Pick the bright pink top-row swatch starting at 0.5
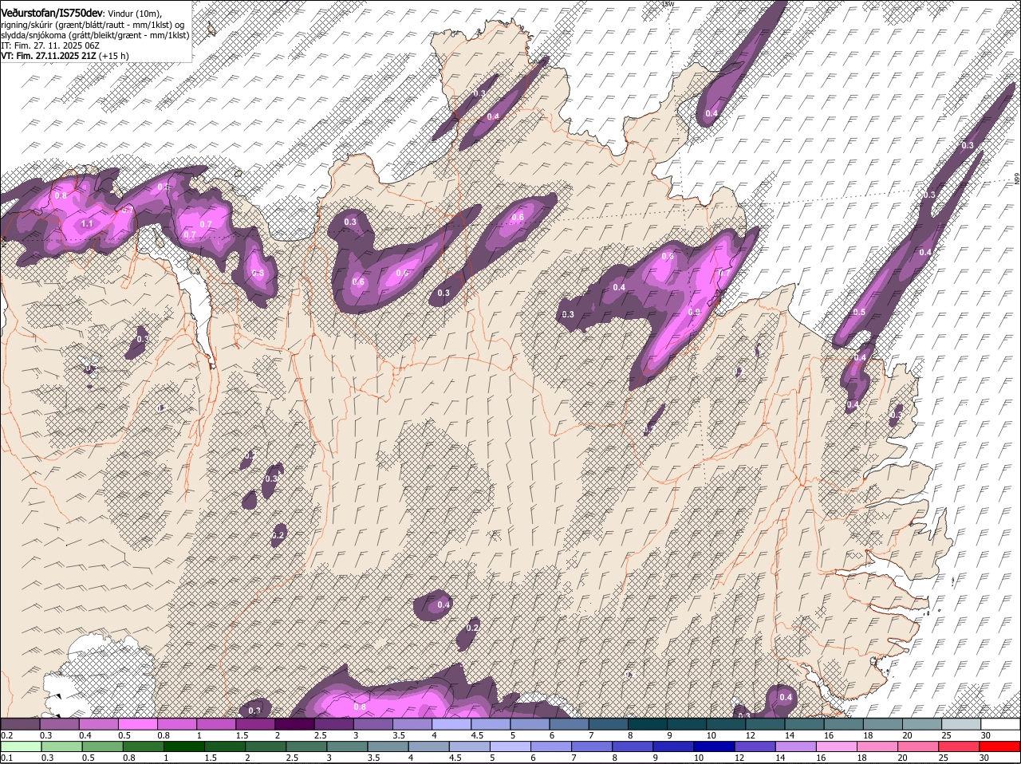This screenshot has width=1021, height=764. tap(138, 724)
